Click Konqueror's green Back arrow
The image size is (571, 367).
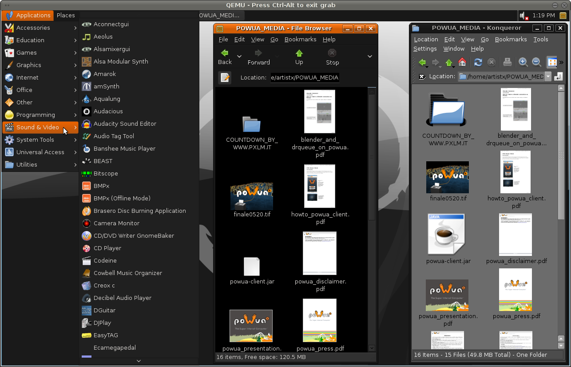tap(422, 62)
